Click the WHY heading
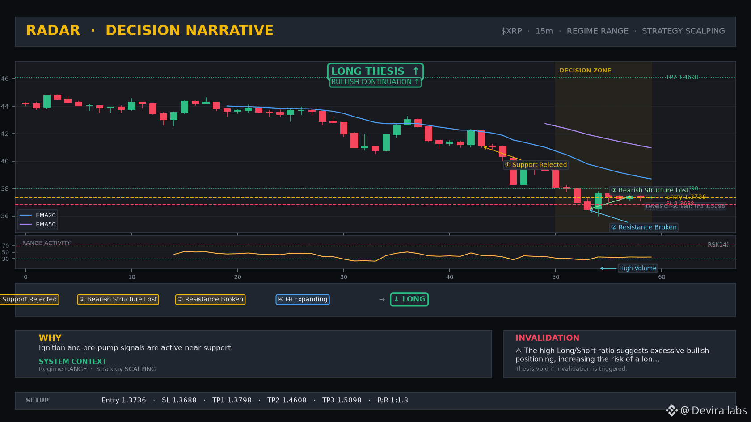 tap(50, 338)
